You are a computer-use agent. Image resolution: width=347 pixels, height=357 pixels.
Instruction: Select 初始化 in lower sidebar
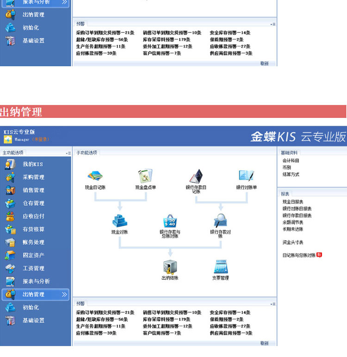pyautogui.click(x=31, y=308)
